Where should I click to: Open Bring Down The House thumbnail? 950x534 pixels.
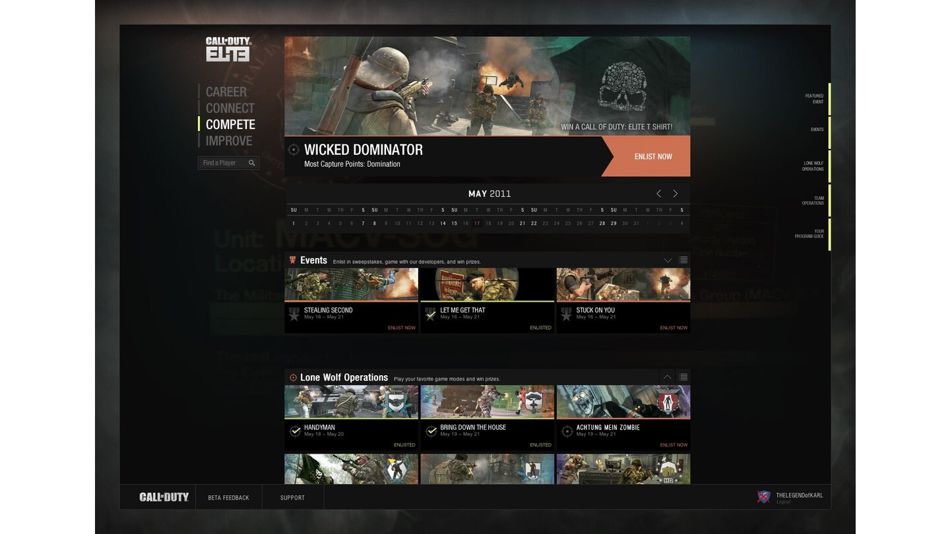pos(488,401)
